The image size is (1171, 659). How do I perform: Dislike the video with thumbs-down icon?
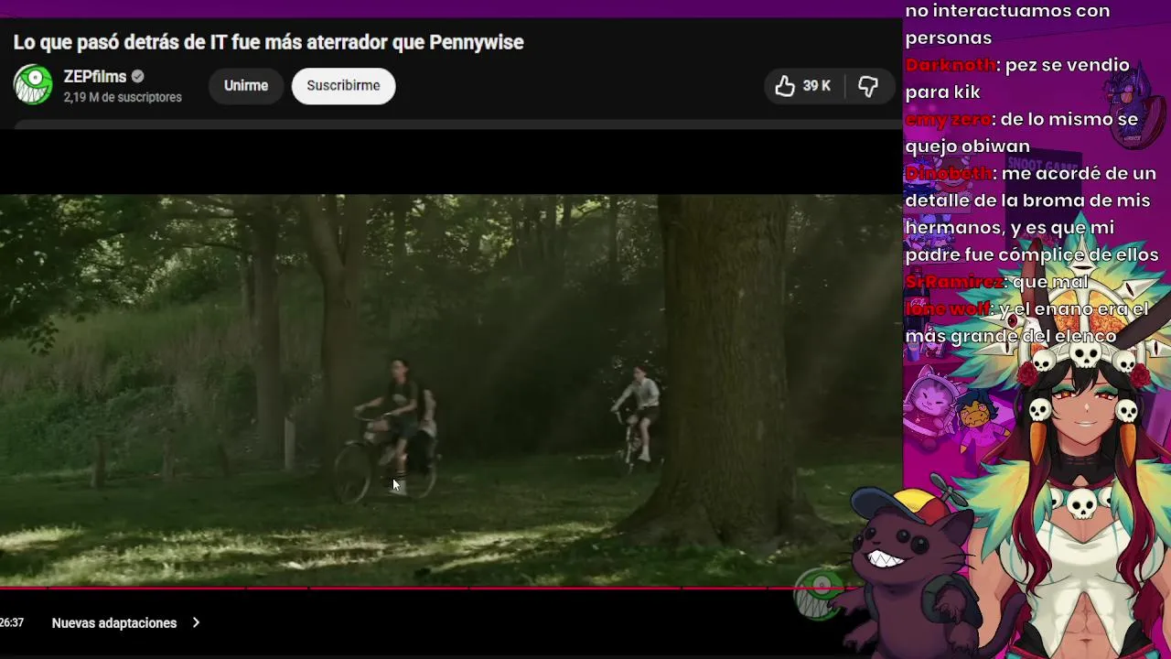pyautogui.click(x=868, y=86)
